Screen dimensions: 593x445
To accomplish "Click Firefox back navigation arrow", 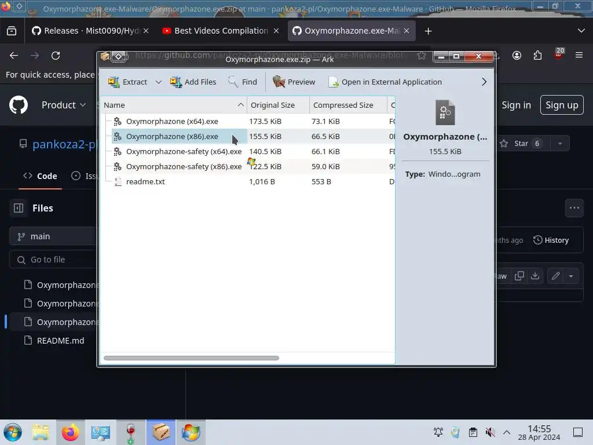I will pos(14,56).
